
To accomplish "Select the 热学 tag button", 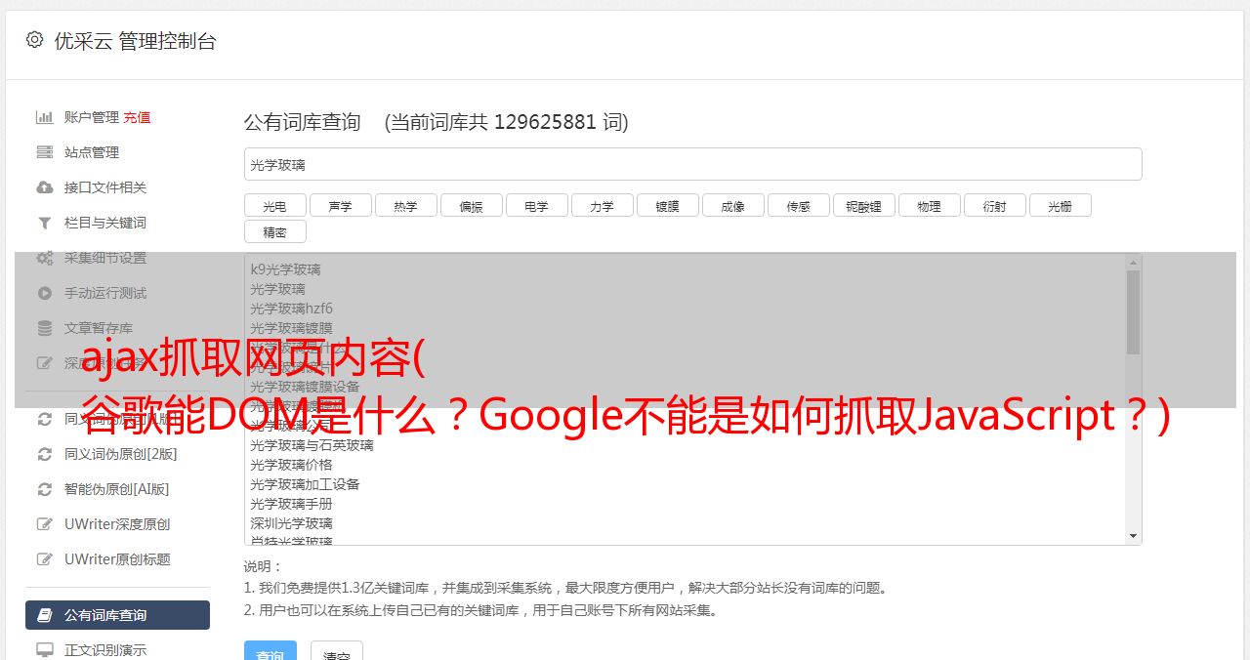I will pos(405,205).
